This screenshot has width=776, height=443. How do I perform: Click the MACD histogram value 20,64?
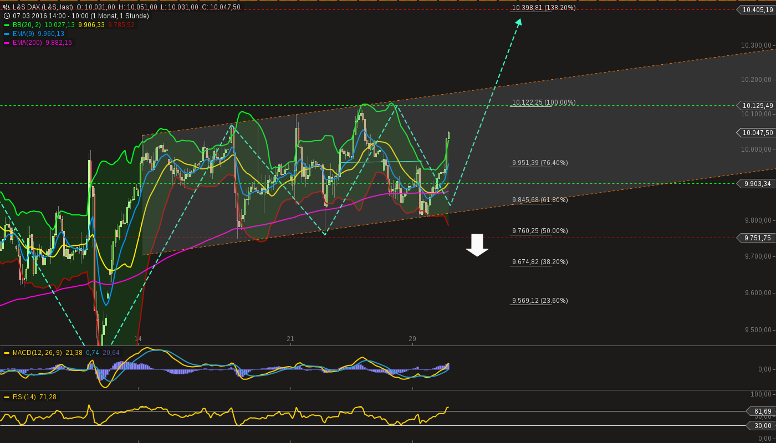111,353
